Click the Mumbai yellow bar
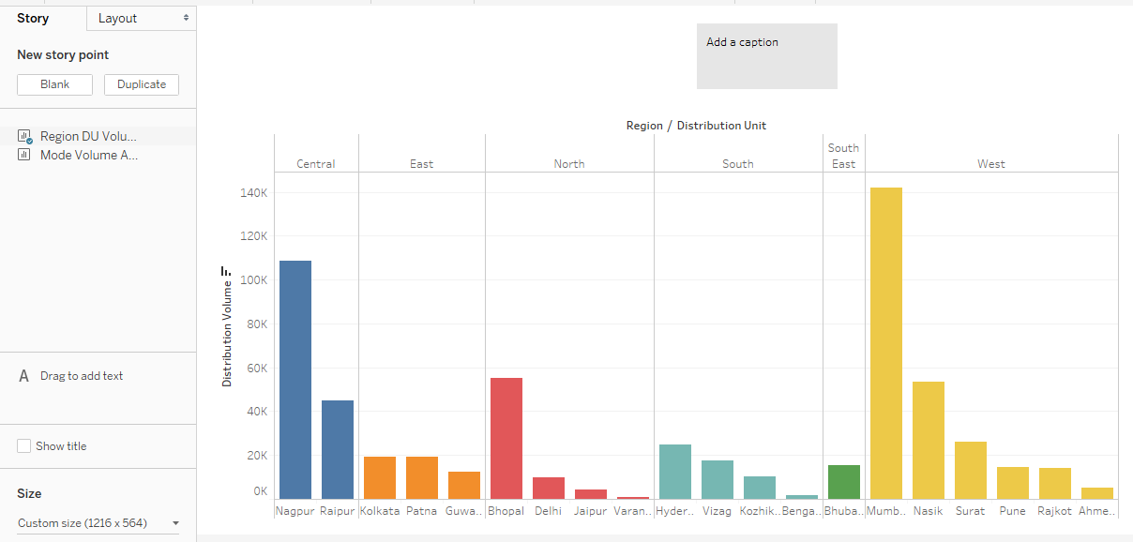Viewport: 1133px width, 542px height. [x=886, y=343]
